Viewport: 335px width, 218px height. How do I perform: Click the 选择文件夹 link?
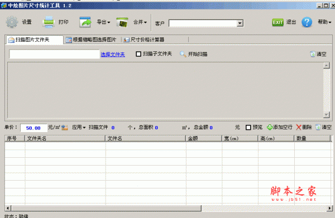click(113, 55)
